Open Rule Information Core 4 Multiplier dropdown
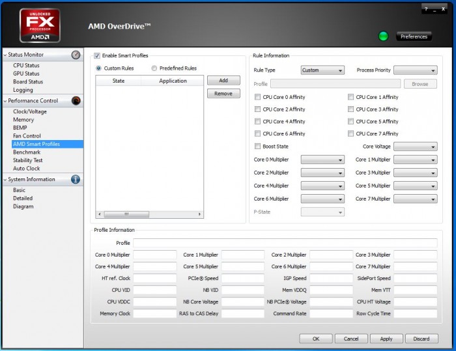Image resolution: width=456 pixels, height=351 pixels. coord(322,186)
